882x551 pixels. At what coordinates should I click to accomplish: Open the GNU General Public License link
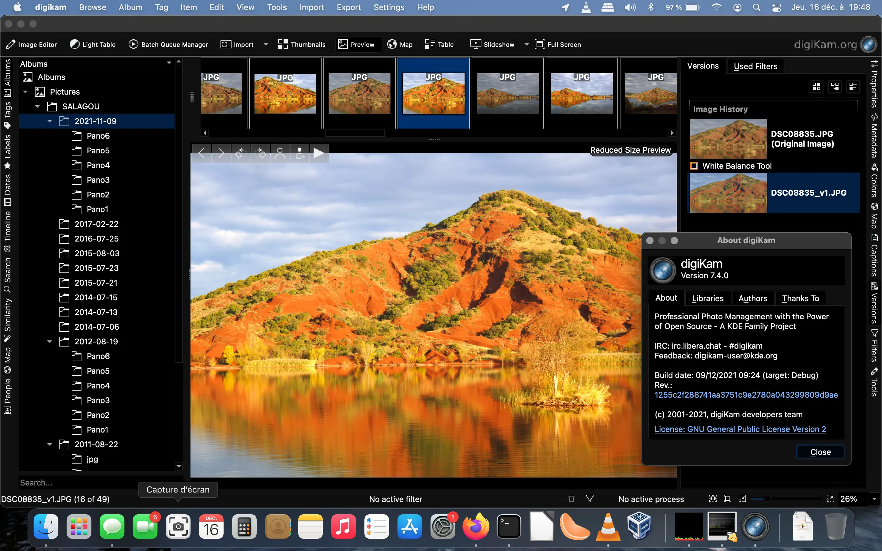tap(740, 429)
